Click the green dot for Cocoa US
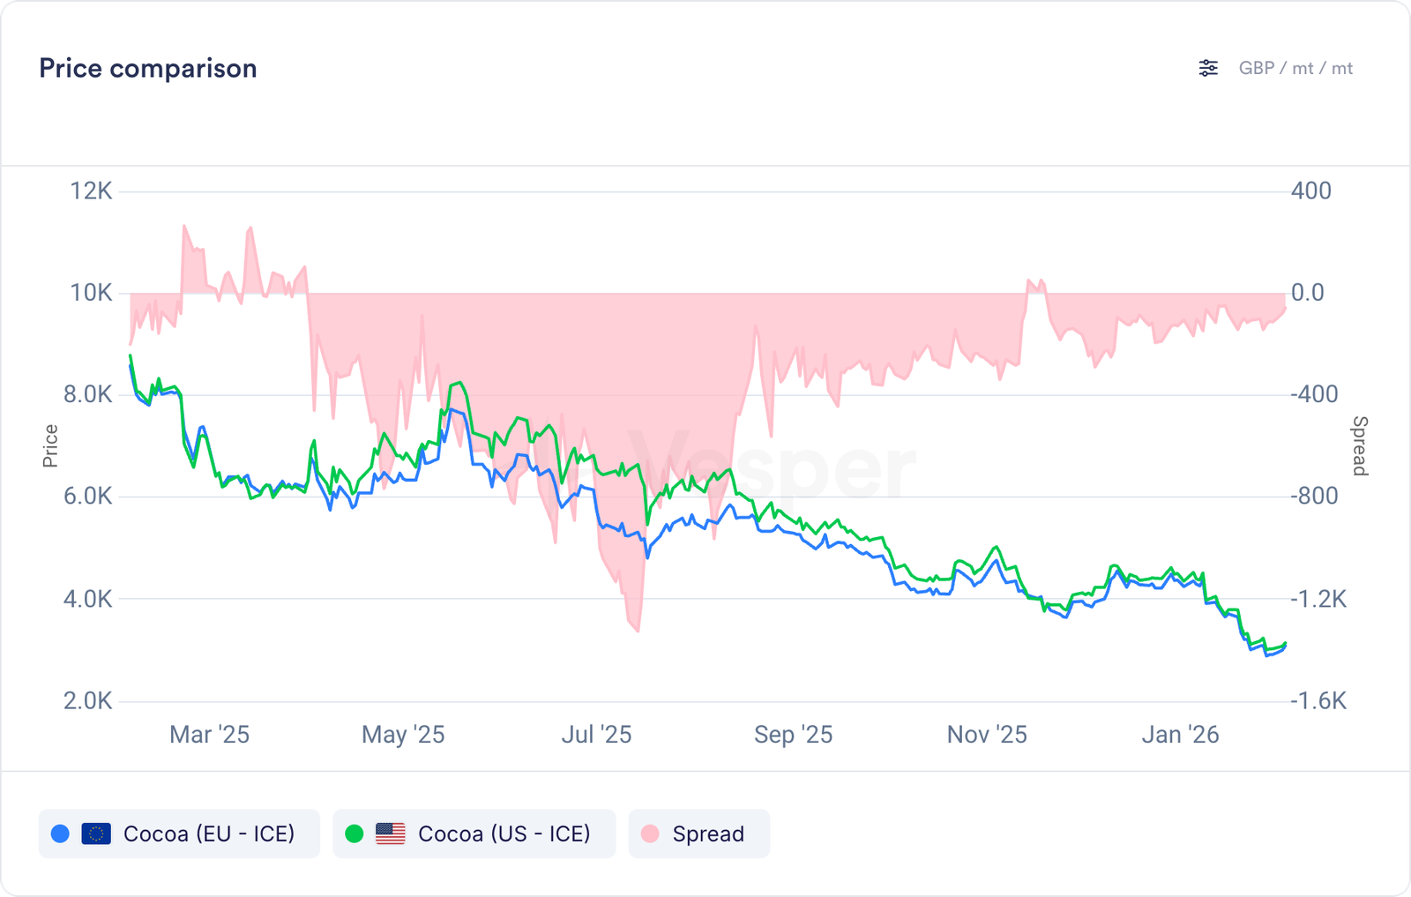Viewport: 1411px width, 897px height. (354, 833)
